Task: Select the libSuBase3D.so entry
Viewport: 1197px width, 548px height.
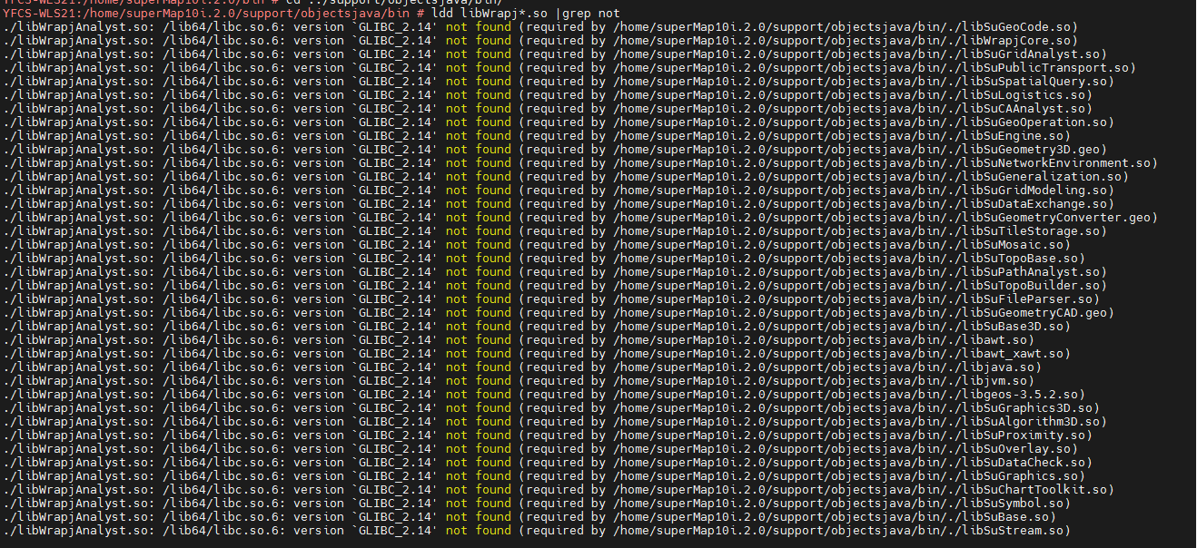Action: pos(1013,327)
